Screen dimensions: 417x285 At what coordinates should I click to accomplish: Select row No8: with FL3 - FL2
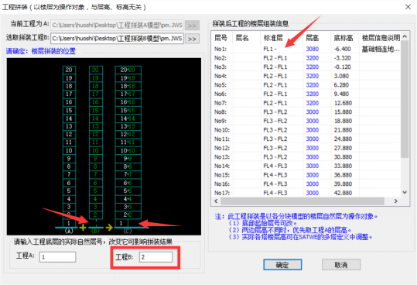306,112
